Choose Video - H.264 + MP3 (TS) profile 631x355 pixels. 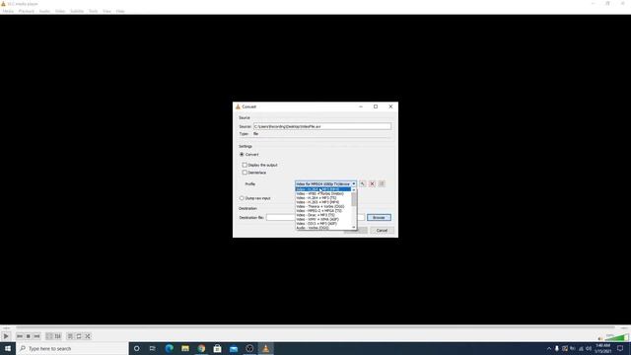pyautogui.click(x=323, y=198)
